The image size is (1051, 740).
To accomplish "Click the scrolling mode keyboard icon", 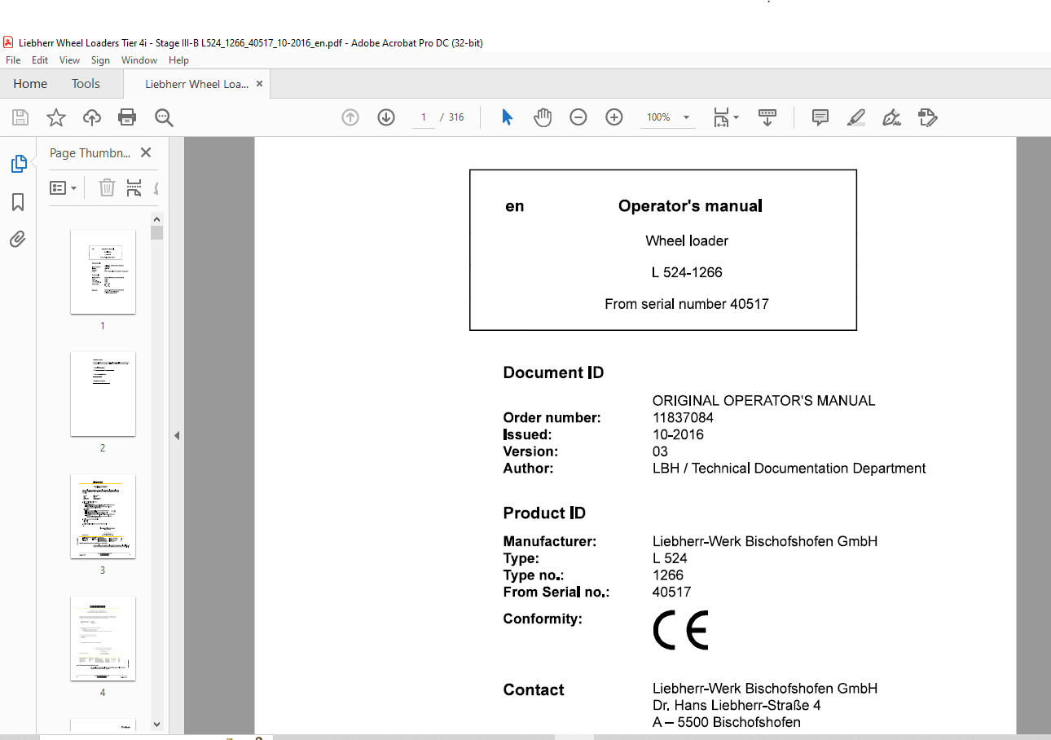I will (x=767, y=117).
